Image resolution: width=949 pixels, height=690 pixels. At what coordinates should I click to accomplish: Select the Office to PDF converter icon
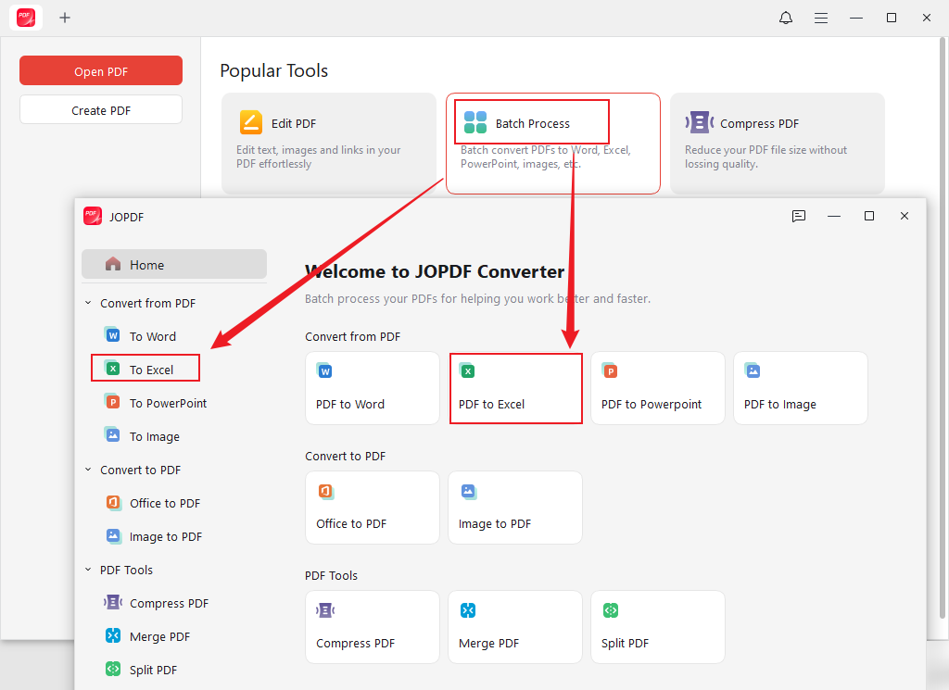click(325, 491)
